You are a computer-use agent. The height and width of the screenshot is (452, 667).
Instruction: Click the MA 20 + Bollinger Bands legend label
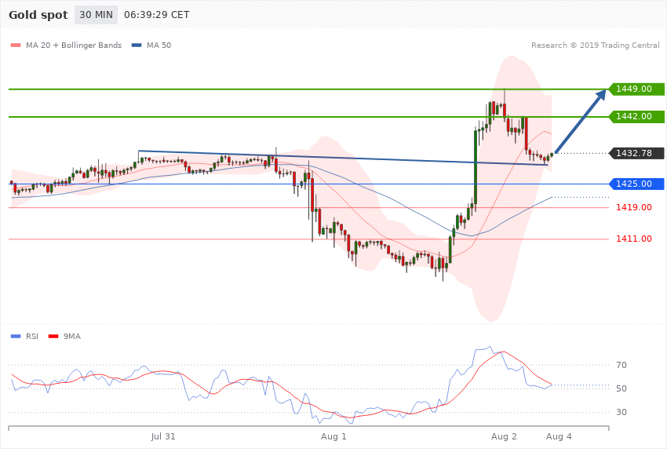pyautogui.click(x=74, y=46)
